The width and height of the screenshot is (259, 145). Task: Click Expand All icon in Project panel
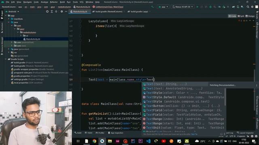tap(52, 12)
